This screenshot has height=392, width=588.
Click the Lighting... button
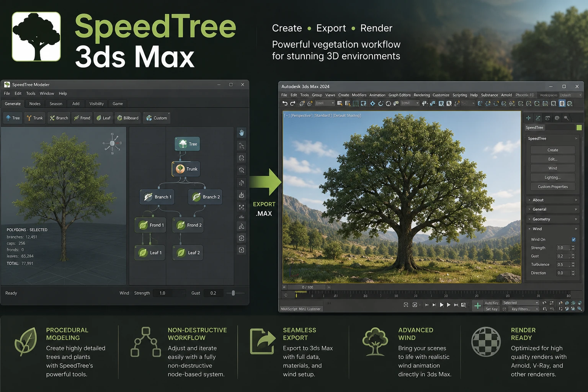tap(553, 178)
